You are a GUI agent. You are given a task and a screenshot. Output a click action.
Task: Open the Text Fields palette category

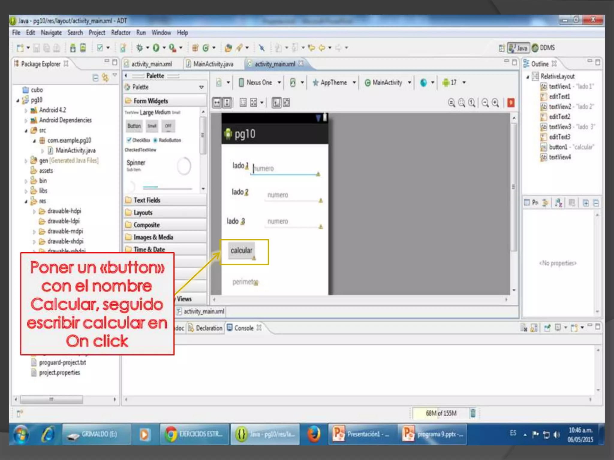(x=147, y=200)
